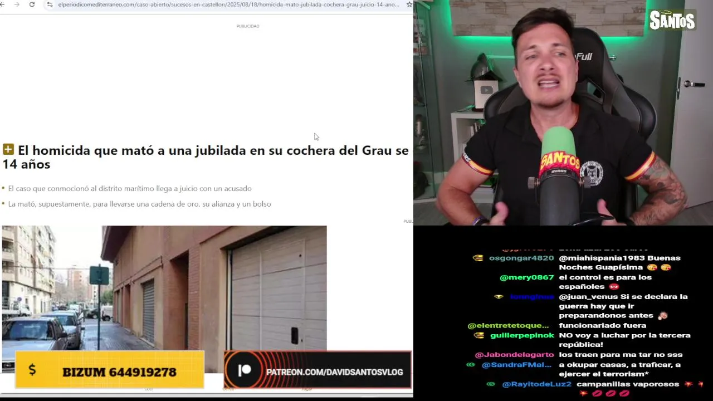713x401 pixels.
Task: Click the streamer webcam video feed
Action: [563, 113]
